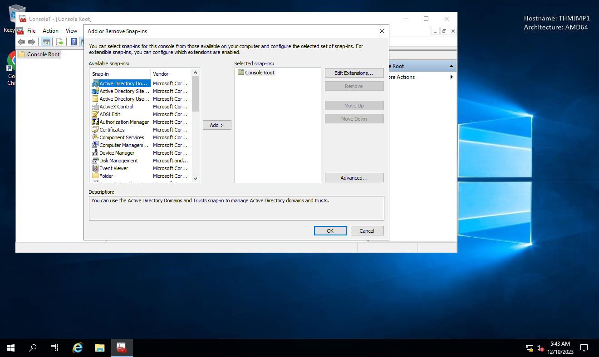
Task: Open the Action menu
Action: [50, 31]
